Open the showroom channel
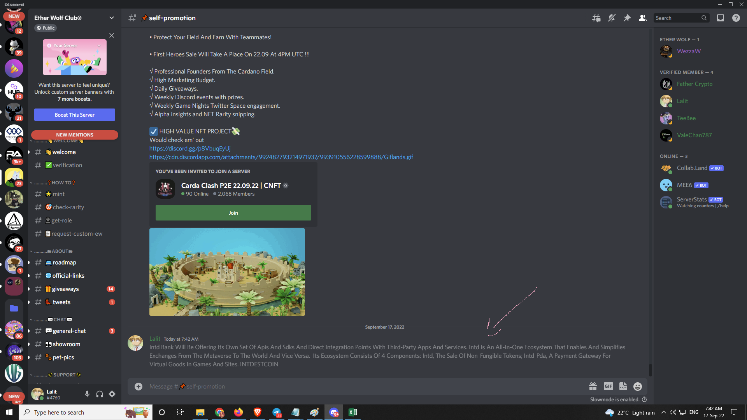The image size is (747, 420). point(74,344)
